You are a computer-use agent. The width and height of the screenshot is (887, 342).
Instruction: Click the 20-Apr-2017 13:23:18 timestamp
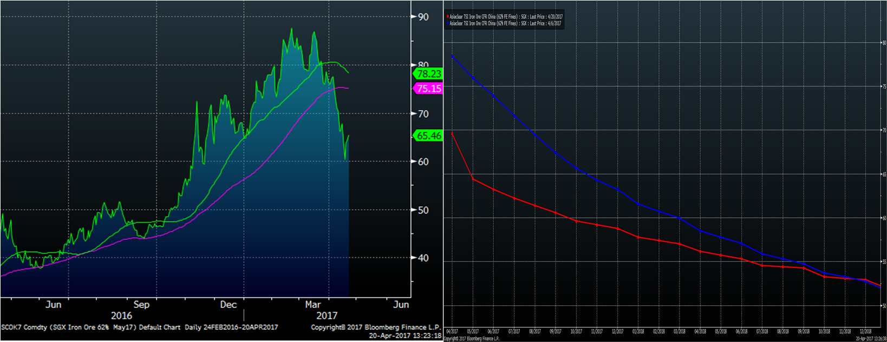coord(405,336)
